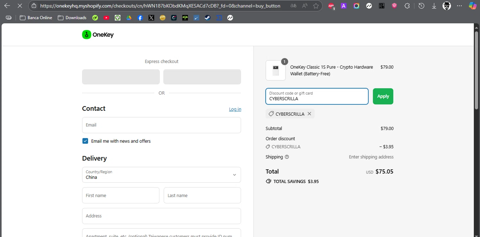Open the YouTube bookmark

tap(106, 18)
